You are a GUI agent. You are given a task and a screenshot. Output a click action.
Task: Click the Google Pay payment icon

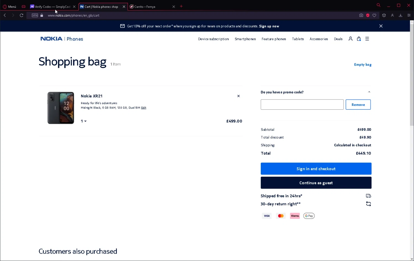tap(309, 216)
